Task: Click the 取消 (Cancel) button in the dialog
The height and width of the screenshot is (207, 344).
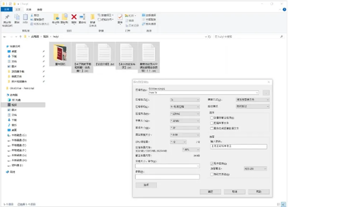Action: click(x=234, y=192)
